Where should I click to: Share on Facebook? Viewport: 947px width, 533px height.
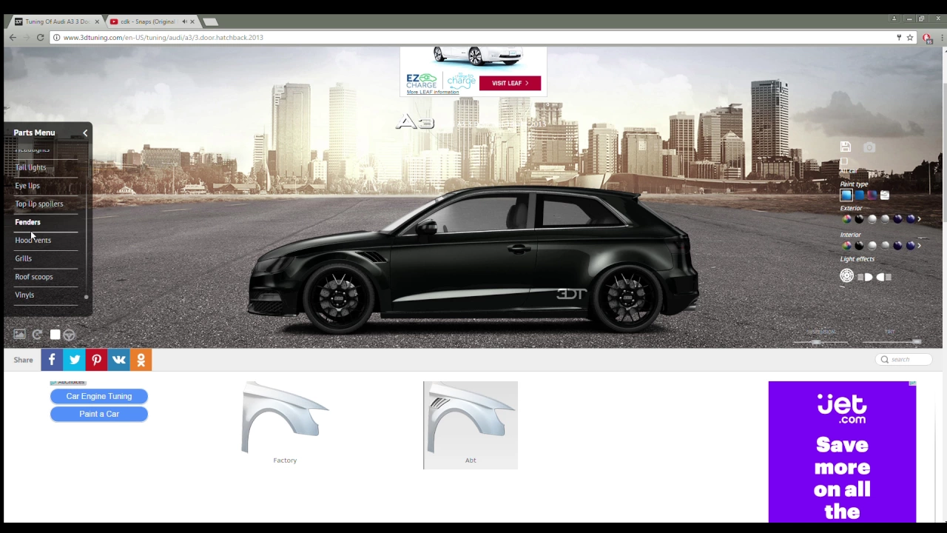coord(52,360)
